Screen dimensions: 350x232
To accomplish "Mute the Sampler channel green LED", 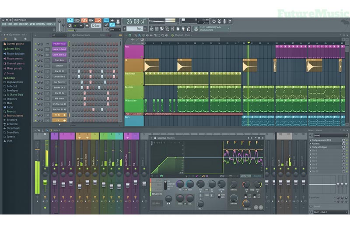I will point(35,66).
